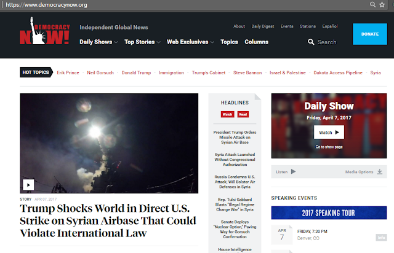
Task: Open Israel & Palestine hot topic
Action: click(x=287, y=72)
